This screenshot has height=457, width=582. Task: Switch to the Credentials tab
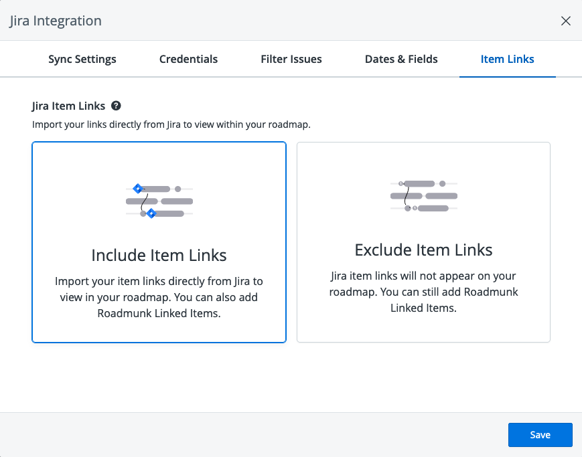pyautogui.click(x=188, y=59)
